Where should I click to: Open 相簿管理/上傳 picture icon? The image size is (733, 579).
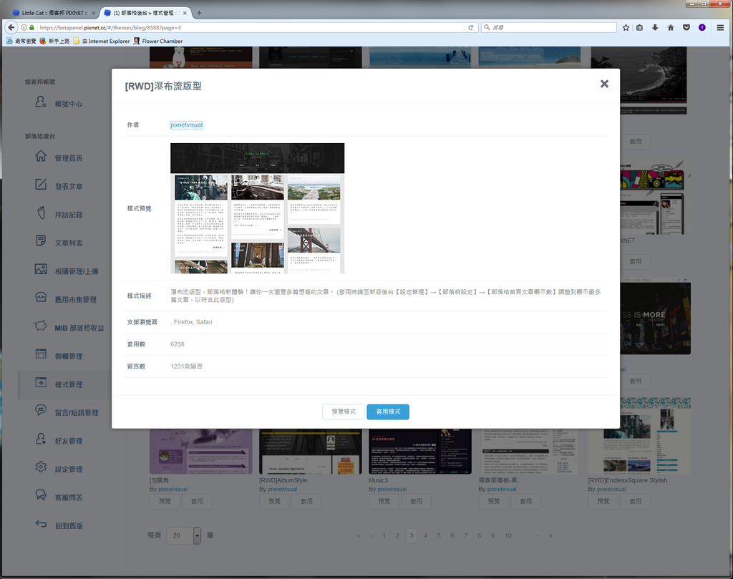[41, 269]
